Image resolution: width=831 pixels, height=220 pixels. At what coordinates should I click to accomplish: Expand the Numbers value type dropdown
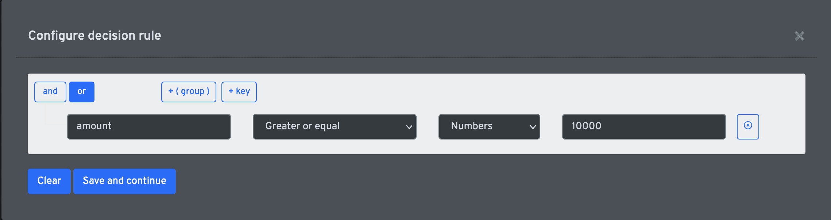click(x=489, y=126)
